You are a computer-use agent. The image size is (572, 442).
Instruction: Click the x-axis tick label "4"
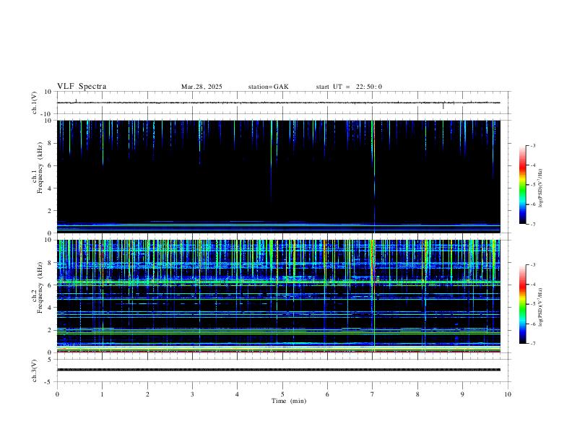[x=238, y=394]
